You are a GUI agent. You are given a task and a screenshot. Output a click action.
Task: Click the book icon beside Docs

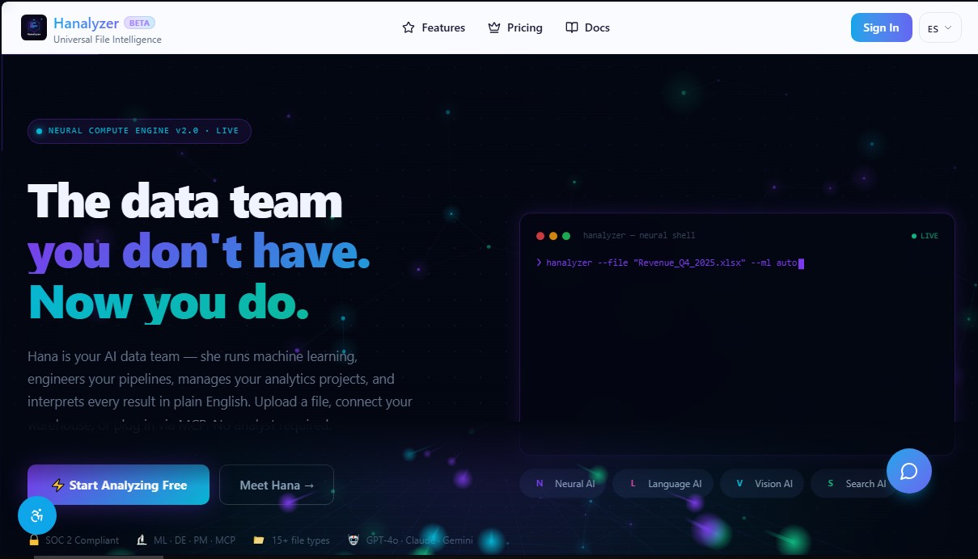[x=572, y=27]
